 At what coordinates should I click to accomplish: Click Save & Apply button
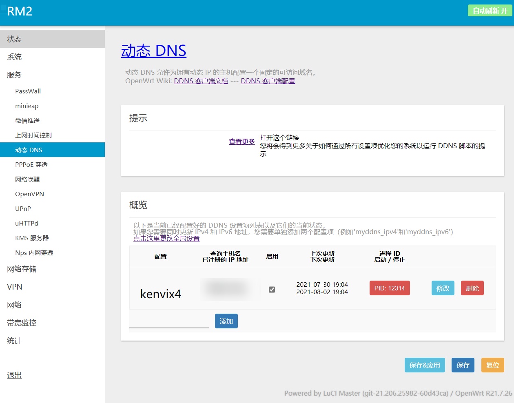click(x=424, y=365)
